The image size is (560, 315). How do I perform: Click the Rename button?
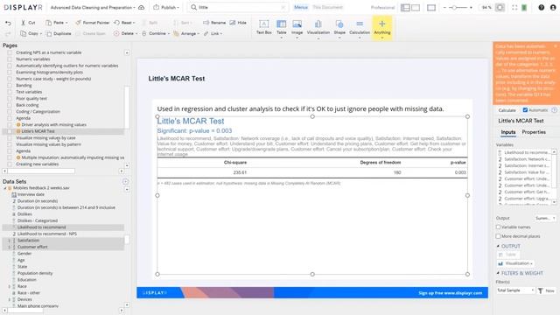pos(214,23)
